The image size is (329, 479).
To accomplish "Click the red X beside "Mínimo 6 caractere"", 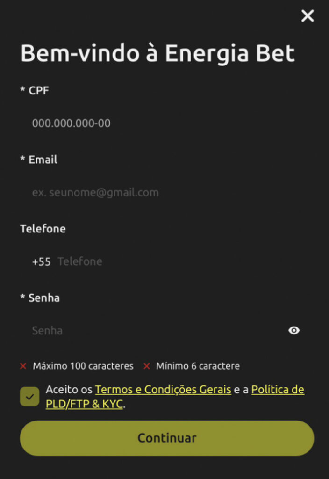I will (x=146, y=366).
